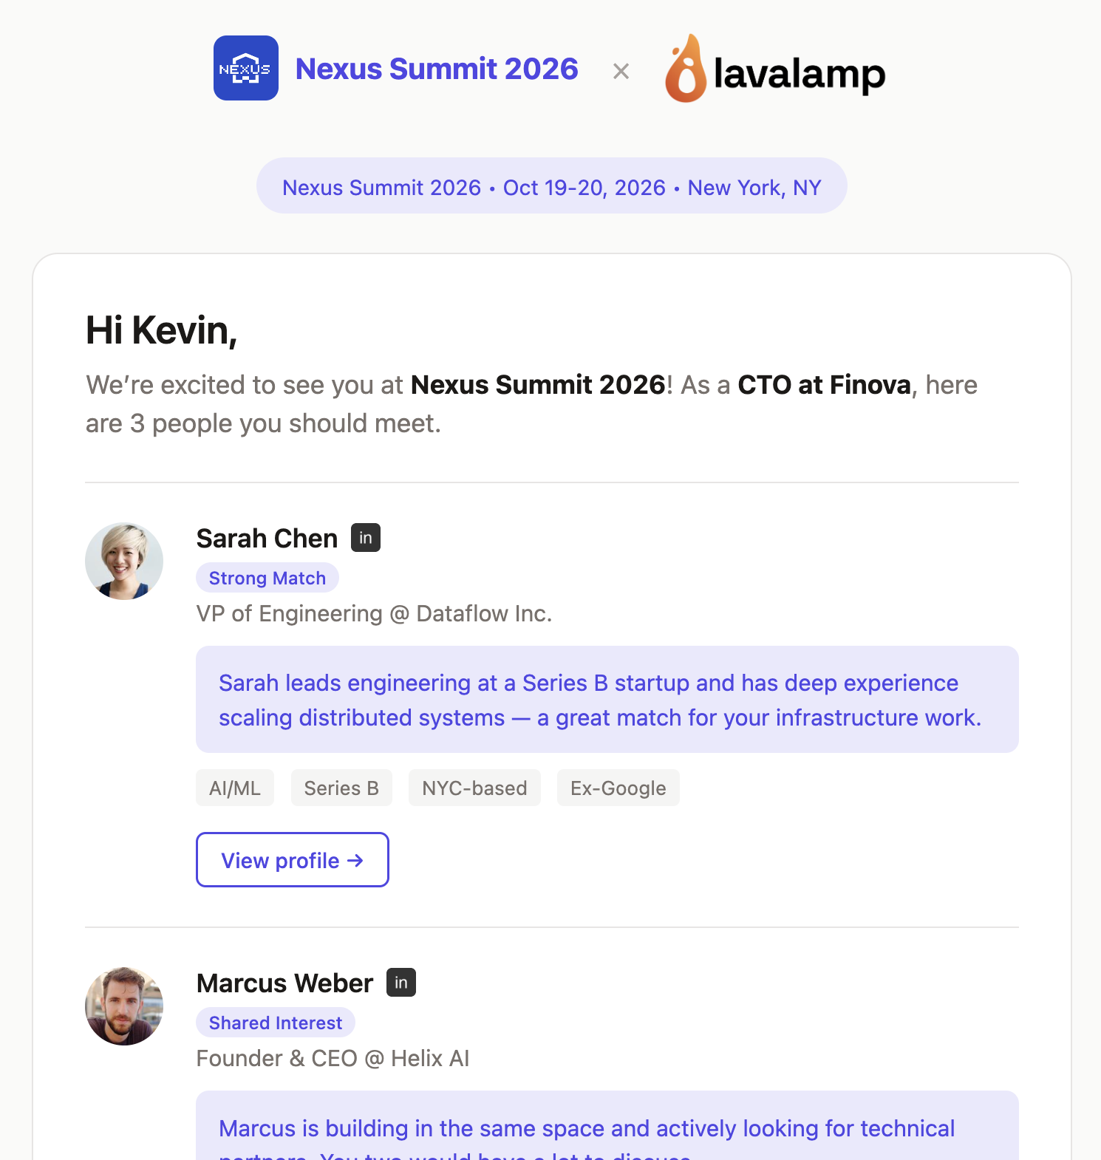Click Sarah Chen's name

pyautogui.click(x=266, y=538)
